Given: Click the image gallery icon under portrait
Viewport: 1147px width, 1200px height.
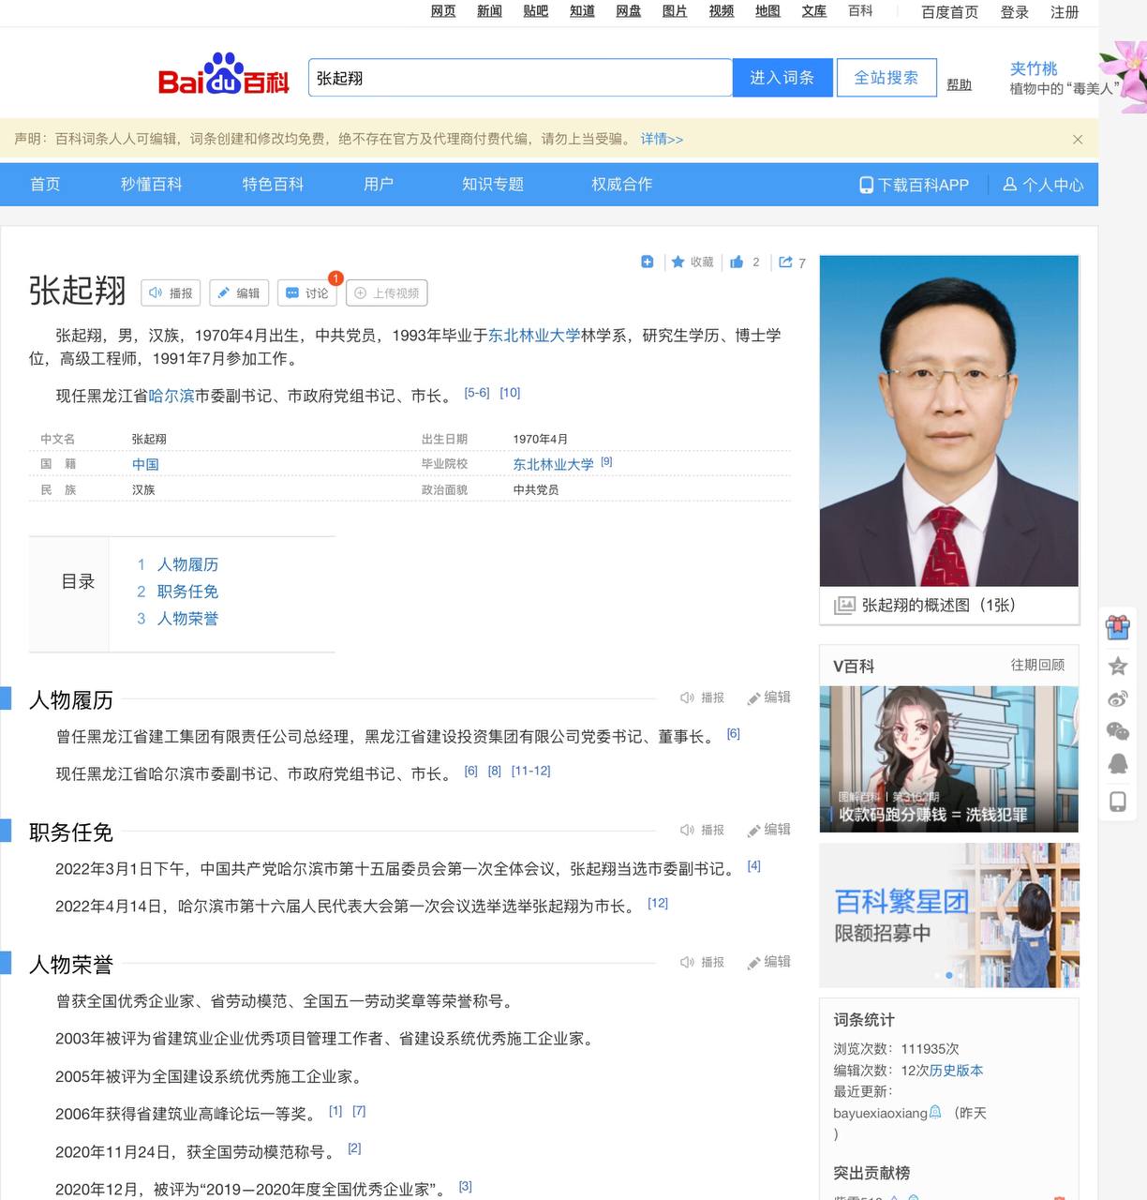Looking at the screenshot, I should point(844,605).
